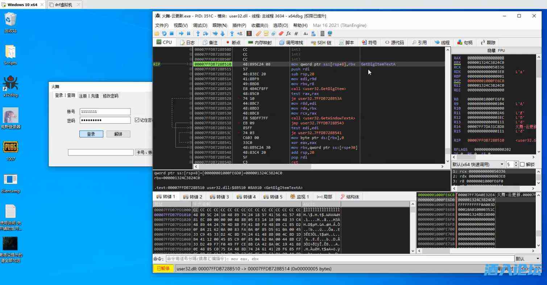Image resolution: width=547 pixels, height=285 pixels.
Task: Switch to the 内存映射 tab
Action: click(x=260, y=42)
